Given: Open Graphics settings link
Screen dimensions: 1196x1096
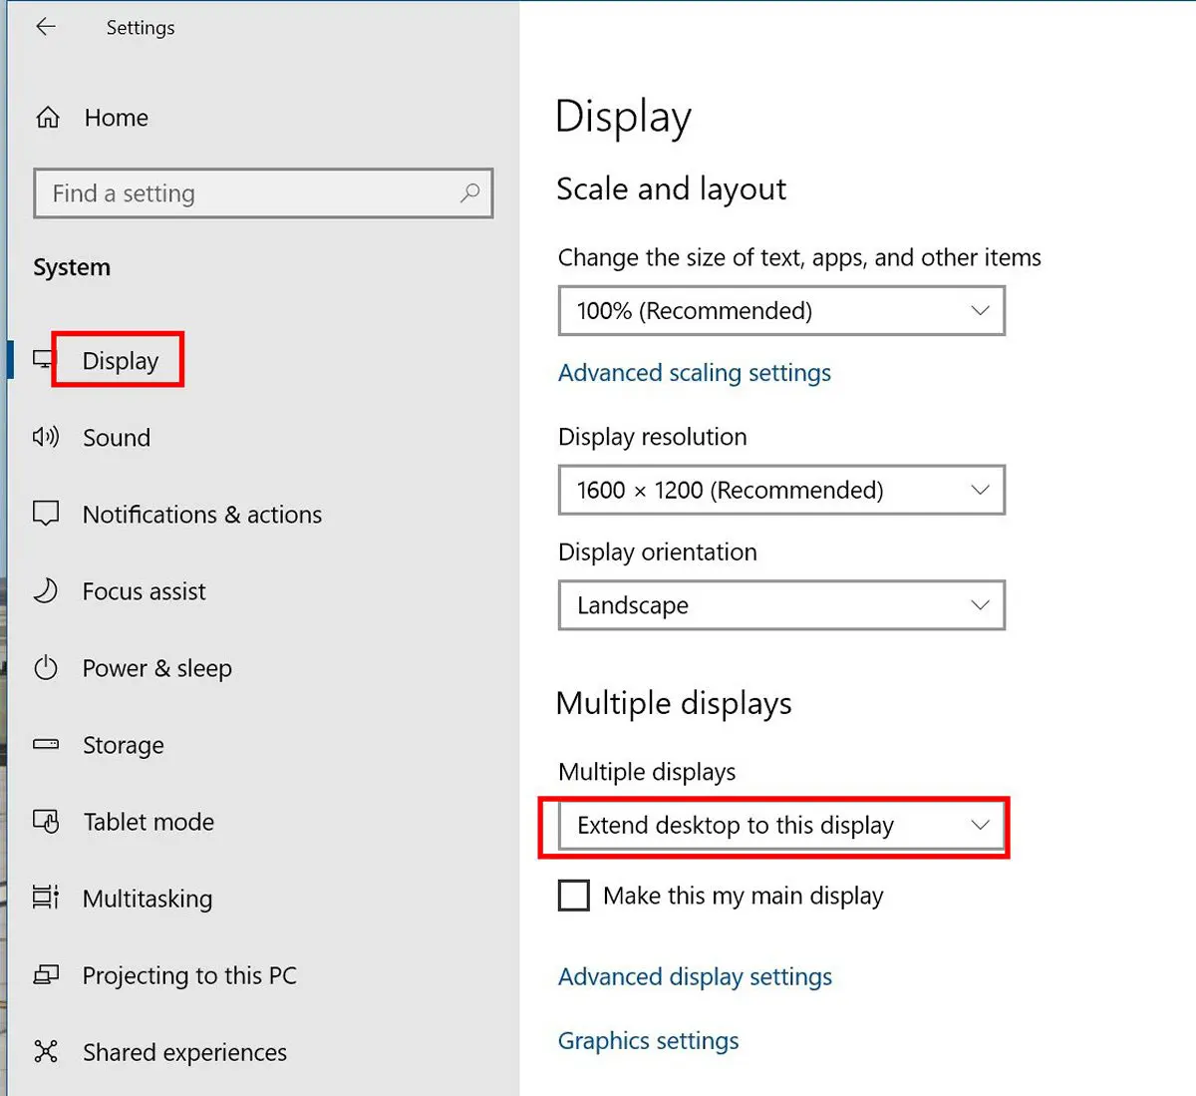Looking at the screenshot, I should click(x=649, y=1040).
